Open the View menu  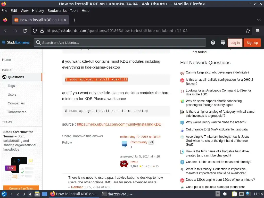click(24, 11)
